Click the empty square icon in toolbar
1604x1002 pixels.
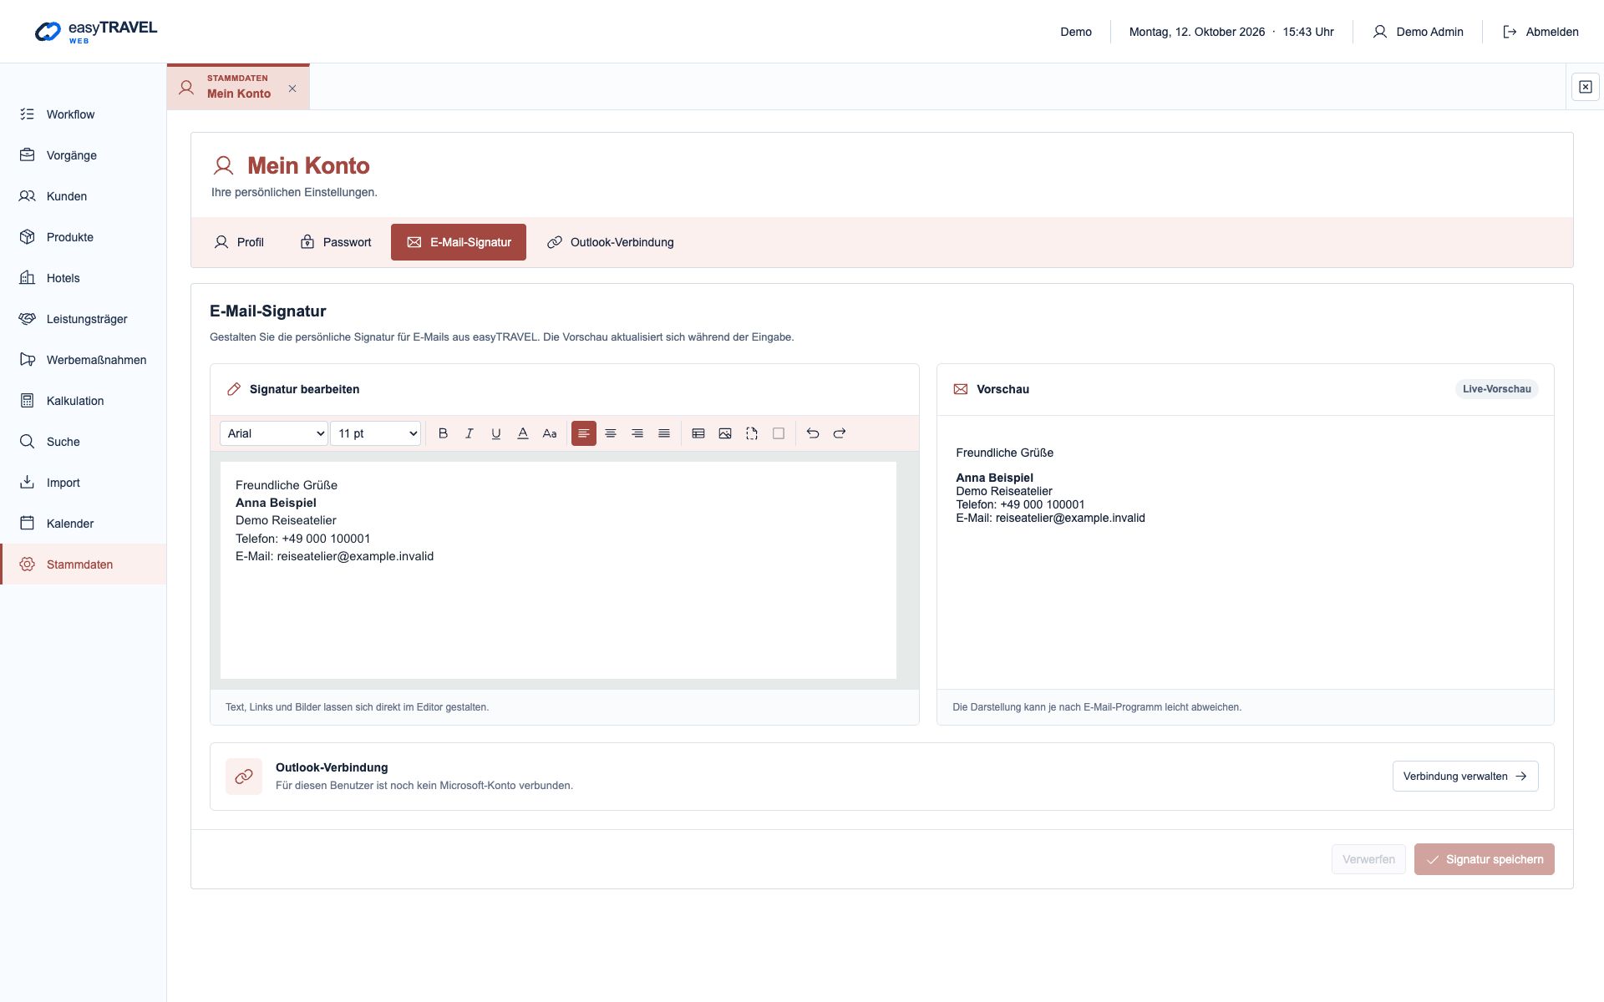pos(779,433)
